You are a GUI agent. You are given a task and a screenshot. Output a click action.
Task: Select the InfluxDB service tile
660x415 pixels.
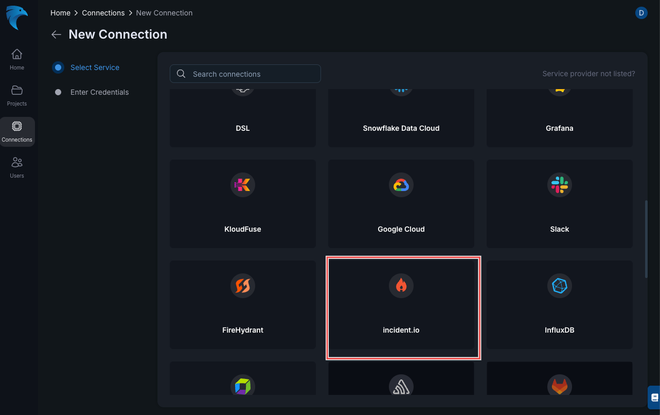[560, 305]
